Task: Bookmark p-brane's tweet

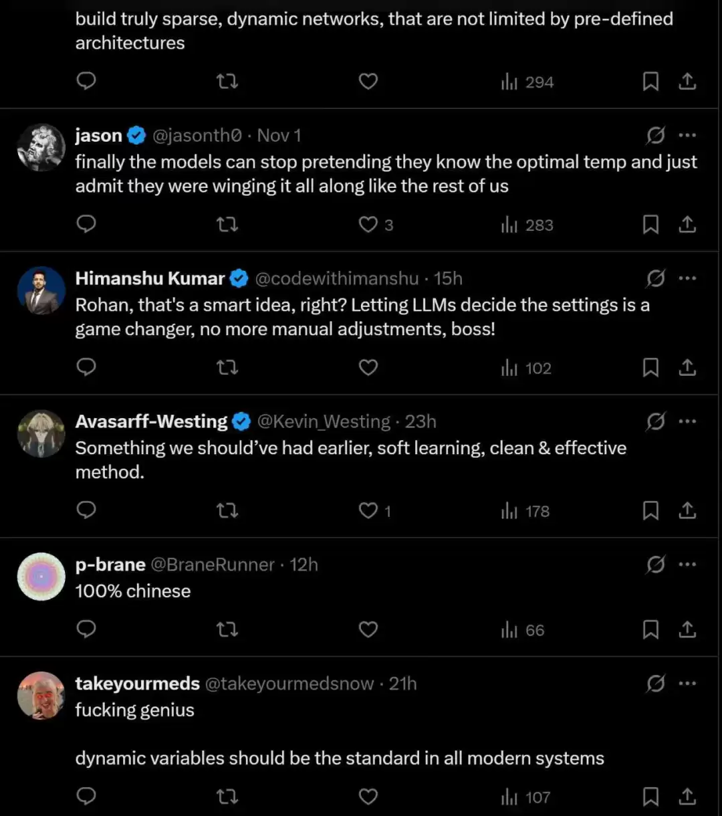Action: pos(650,630)
